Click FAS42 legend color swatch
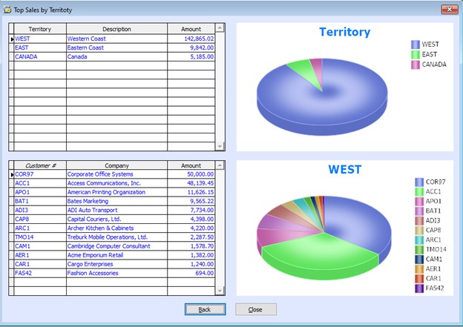 pos(419,288)
